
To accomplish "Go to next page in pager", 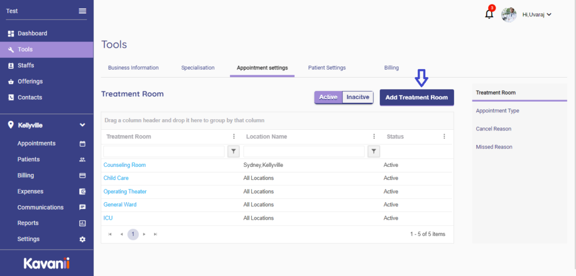I will click(145, 234).
